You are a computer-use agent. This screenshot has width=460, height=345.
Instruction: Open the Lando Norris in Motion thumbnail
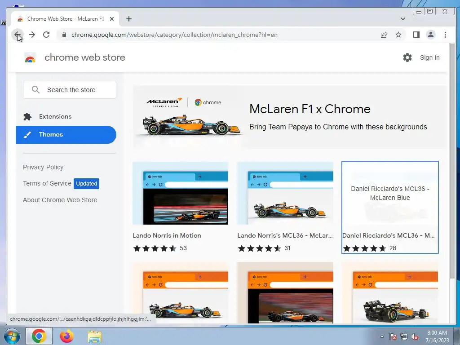pos(180,193)
